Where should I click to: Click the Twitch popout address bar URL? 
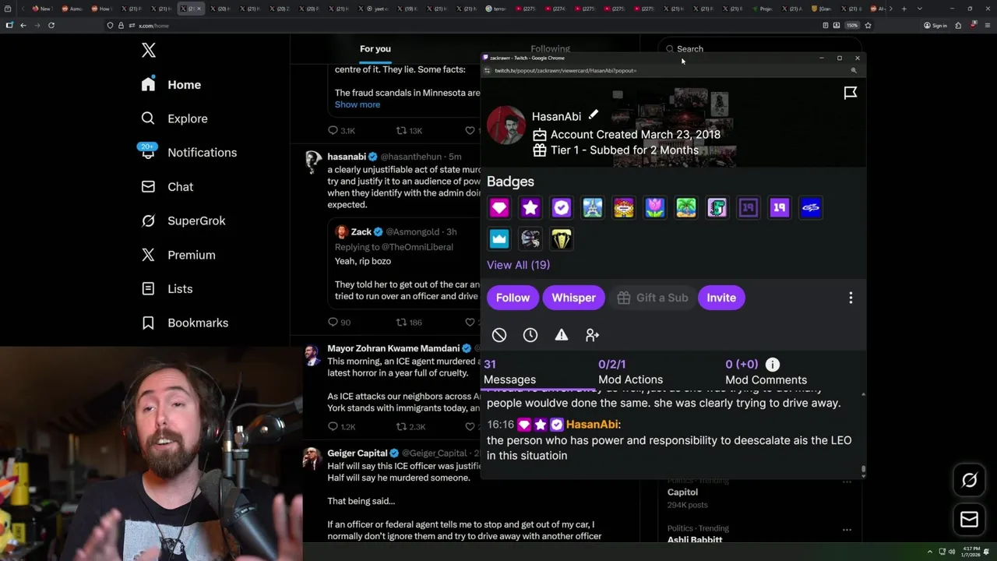565,71
